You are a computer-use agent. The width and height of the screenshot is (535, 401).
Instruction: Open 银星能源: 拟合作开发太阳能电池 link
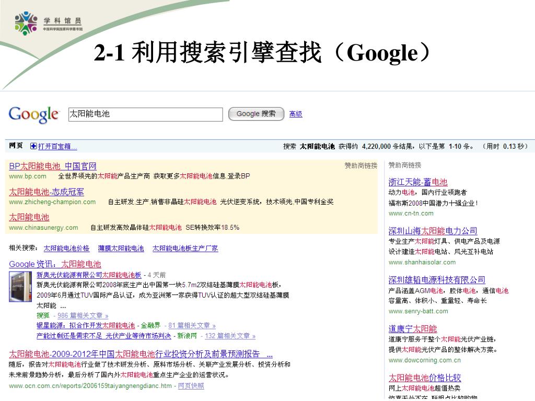coord(86,326)
